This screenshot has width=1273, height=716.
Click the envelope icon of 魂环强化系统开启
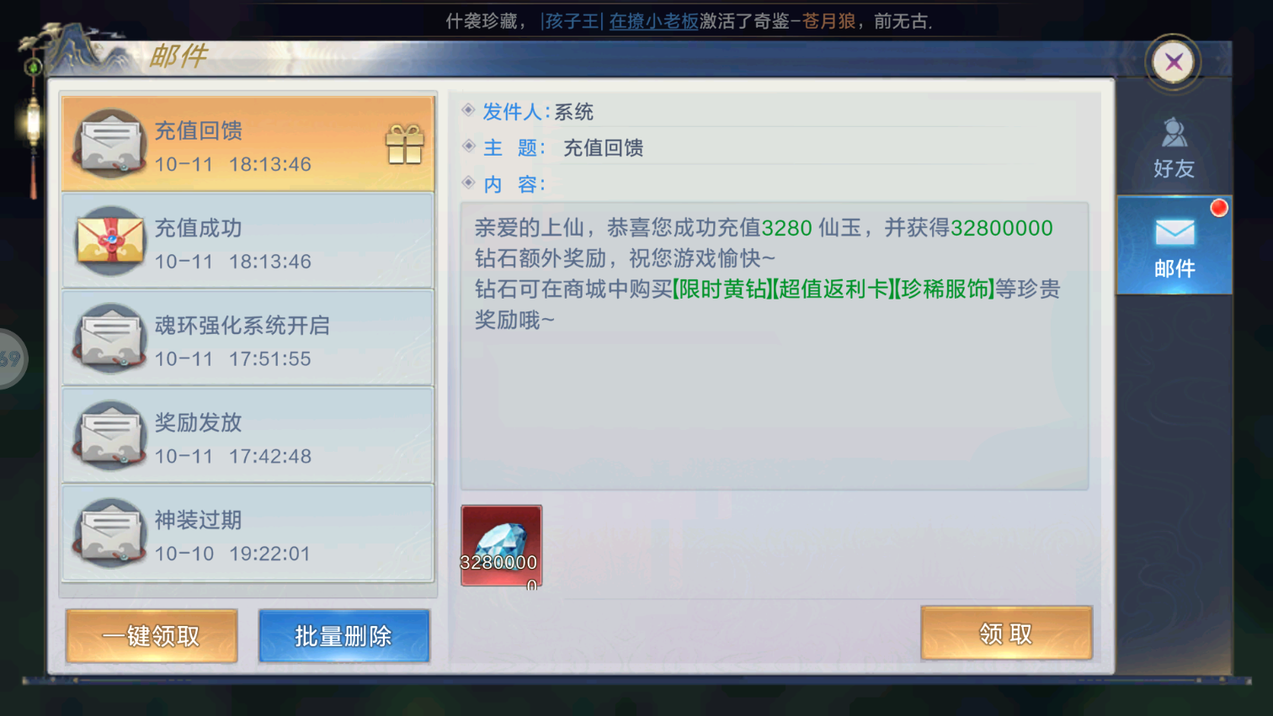coord(110,337)
